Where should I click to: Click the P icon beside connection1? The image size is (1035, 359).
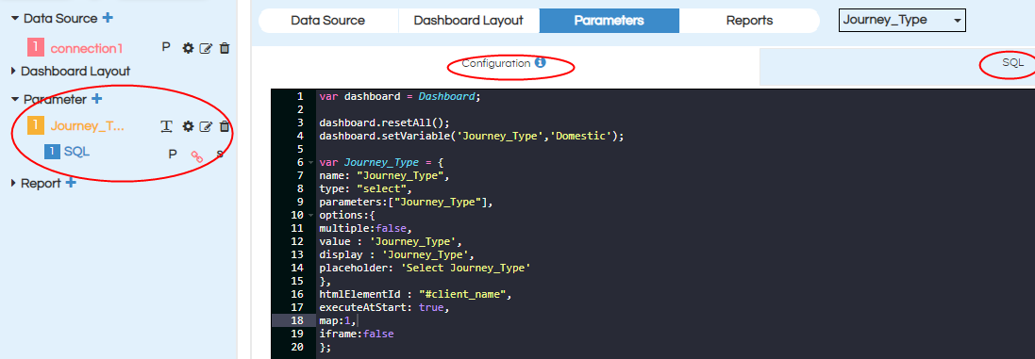pyautogui.click(x=166, y=48)
